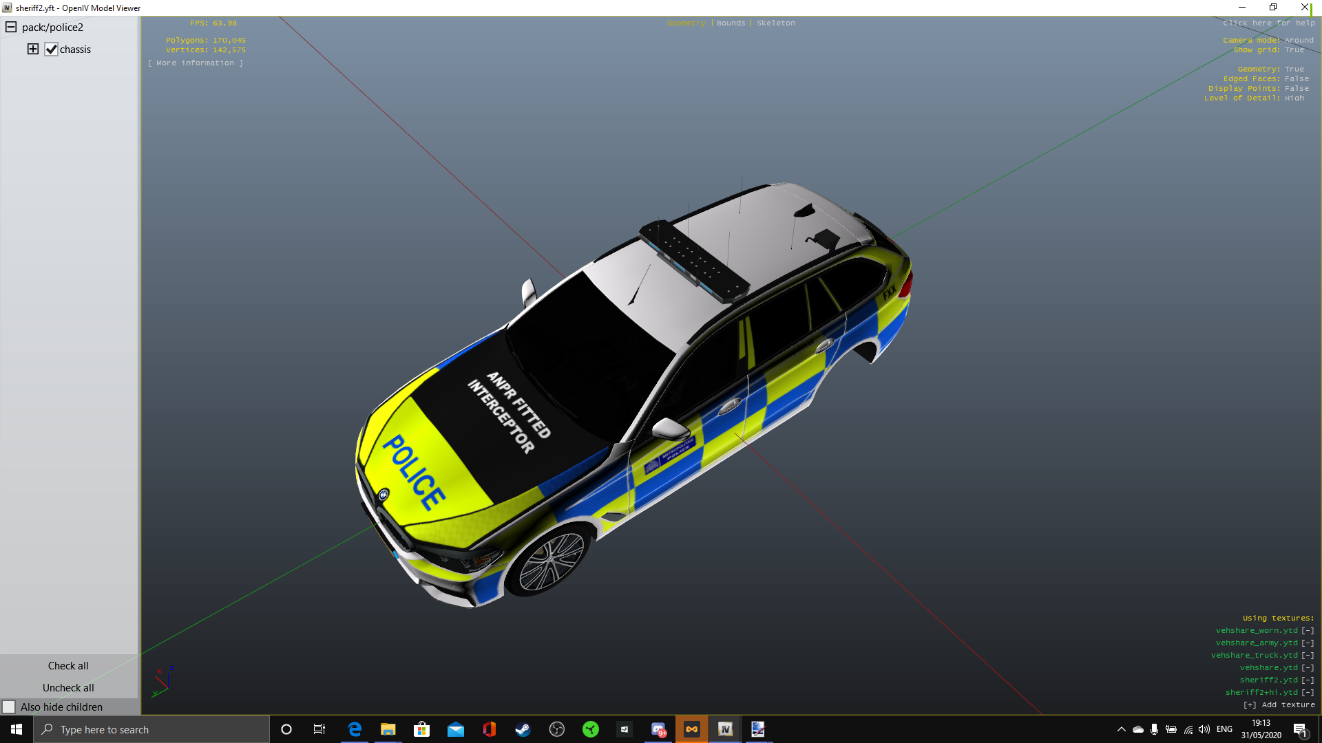1322x743 pixels.
Task: Open the Discord taskbar icon
Action: 658,729
